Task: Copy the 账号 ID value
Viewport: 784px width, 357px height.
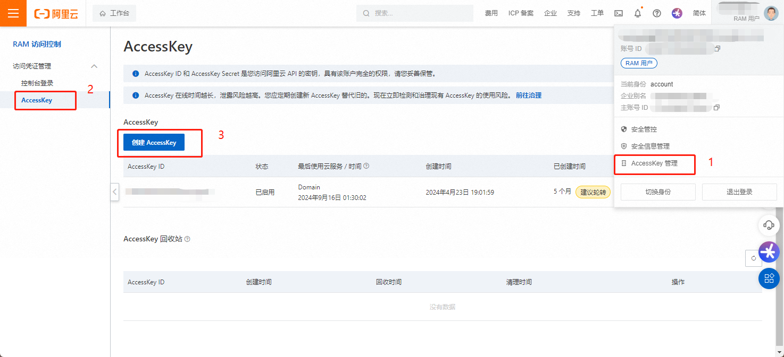Action: (x=717, y=49)
